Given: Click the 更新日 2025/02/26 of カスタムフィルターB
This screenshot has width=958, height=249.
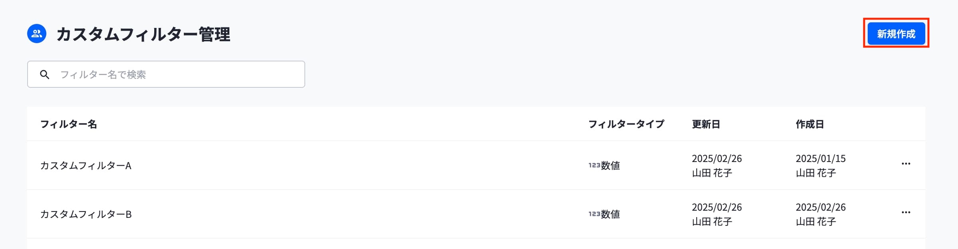Looking at the screenshot, I should [x=717, y=207].
